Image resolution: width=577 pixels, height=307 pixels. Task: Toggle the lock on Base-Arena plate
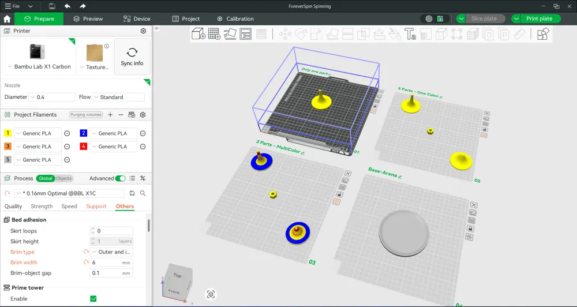click(x=470, y=229)
